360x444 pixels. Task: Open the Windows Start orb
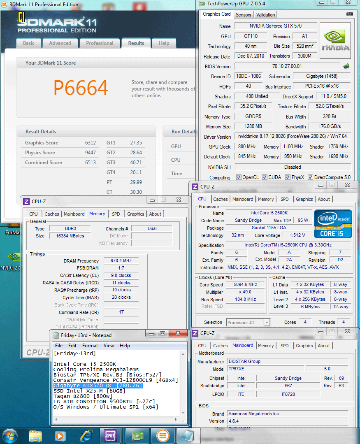(10, 436)
